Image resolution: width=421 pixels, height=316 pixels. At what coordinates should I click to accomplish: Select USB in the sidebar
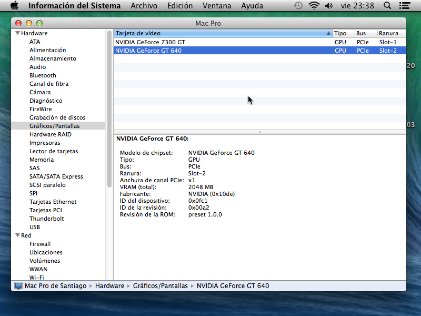pos(35,227)
